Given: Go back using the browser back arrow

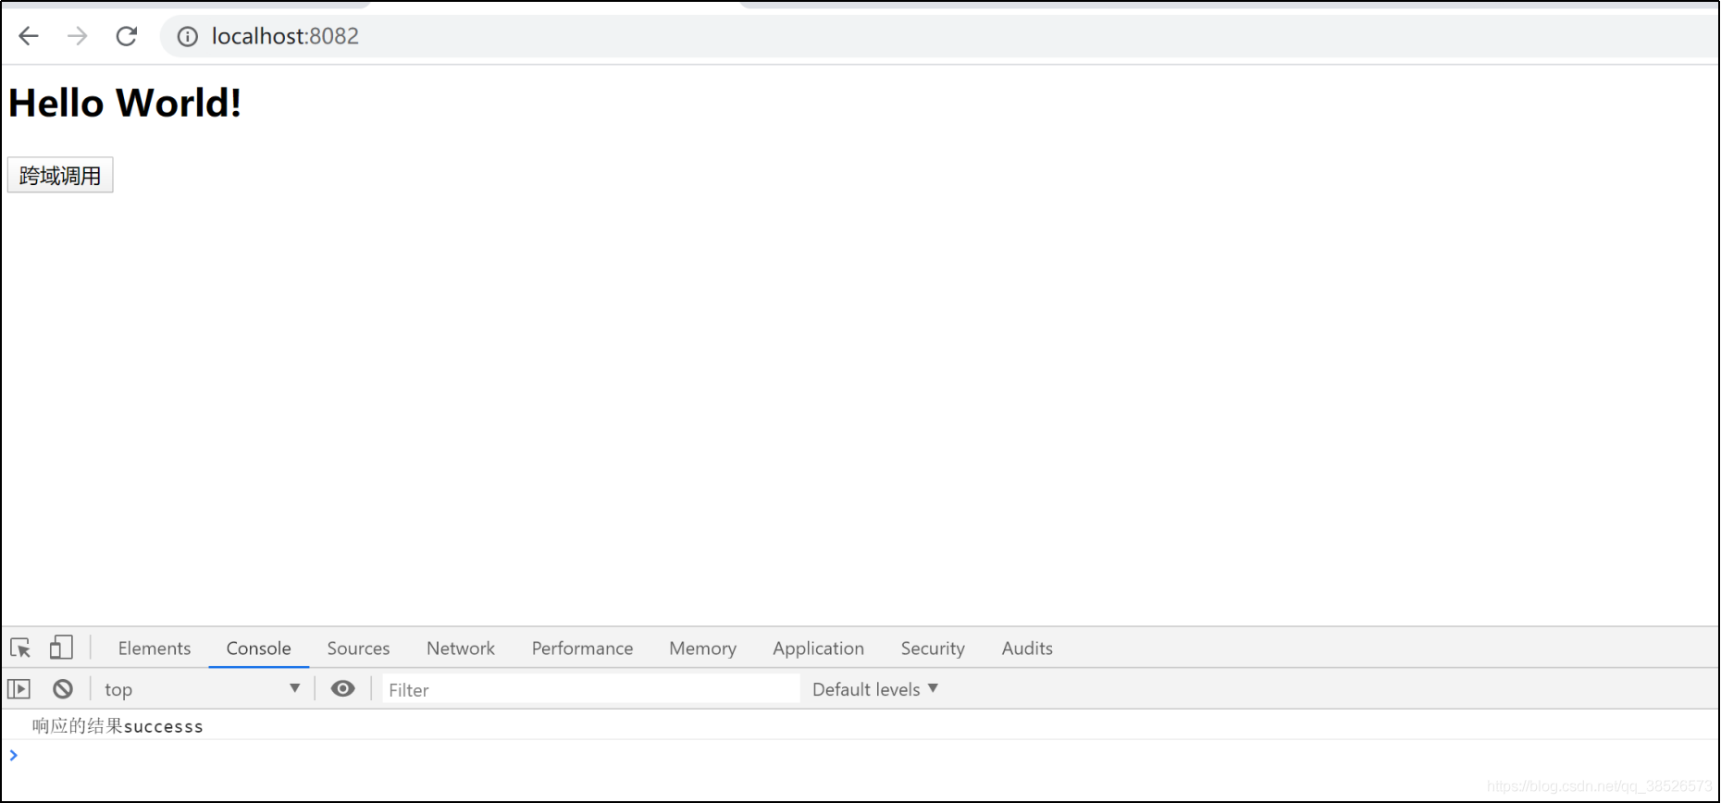Looking at the screenshot, I should (x=29, y=36).
